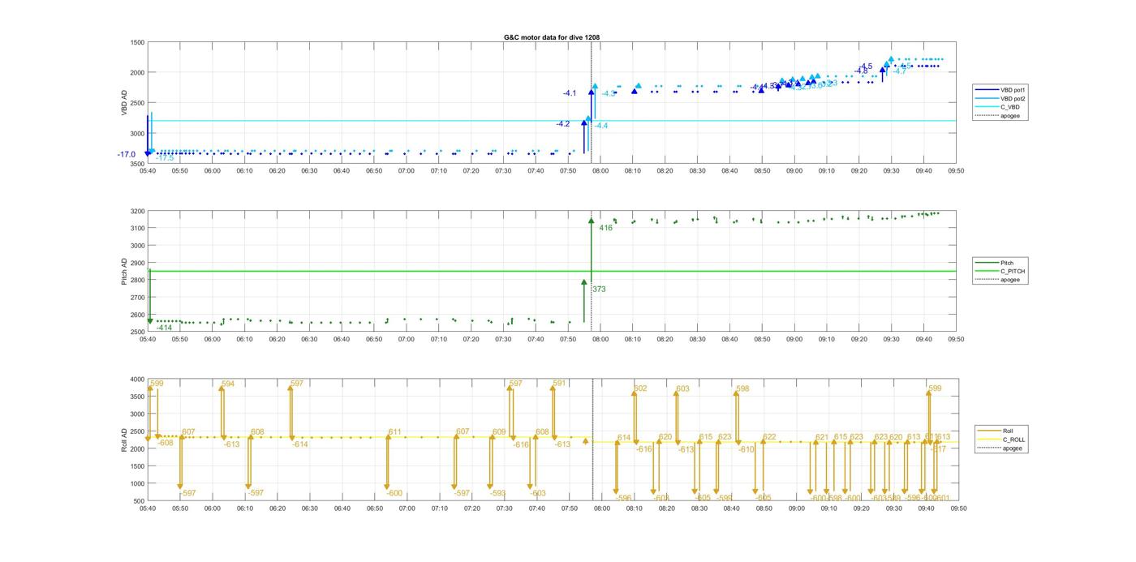Screen dimensions: 1136x562
Task: Click "apogee" in the Pitch plot legend
Action: point(1009,280)
